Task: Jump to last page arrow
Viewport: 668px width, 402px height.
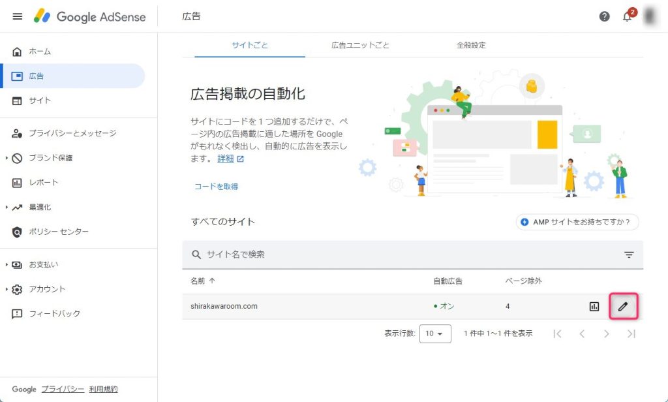Action: (631, 333)
